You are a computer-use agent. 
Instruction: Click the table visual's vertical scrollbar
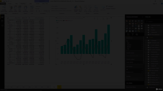click(x=49, y=50)
